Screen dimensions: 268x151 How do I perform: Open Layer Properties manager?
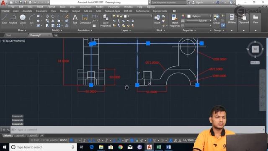pyautogui.click(x=106, y=21)
